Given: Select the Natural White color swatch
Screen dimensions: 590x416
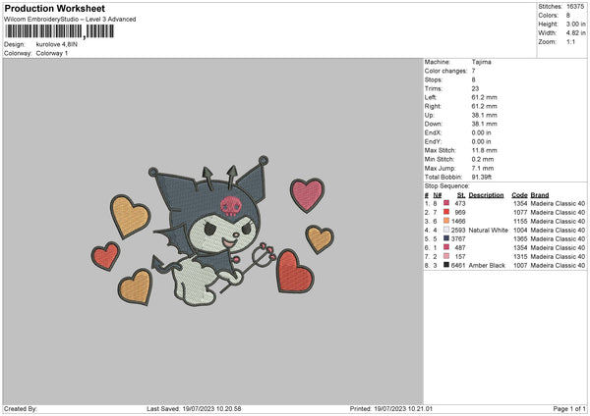Looking at the screenshot, I should pos(446,230).
